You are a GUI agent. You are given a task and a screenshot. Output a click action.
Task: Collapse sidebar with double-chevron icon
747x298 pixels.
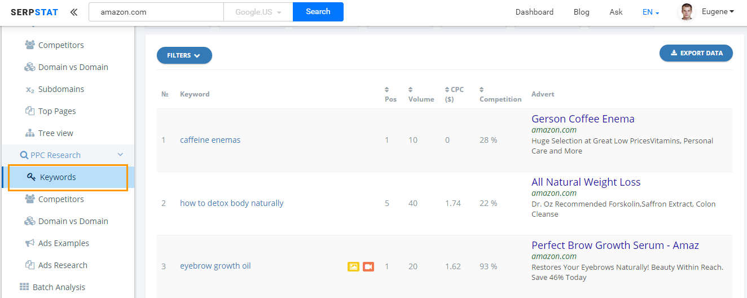coord(74,12)
